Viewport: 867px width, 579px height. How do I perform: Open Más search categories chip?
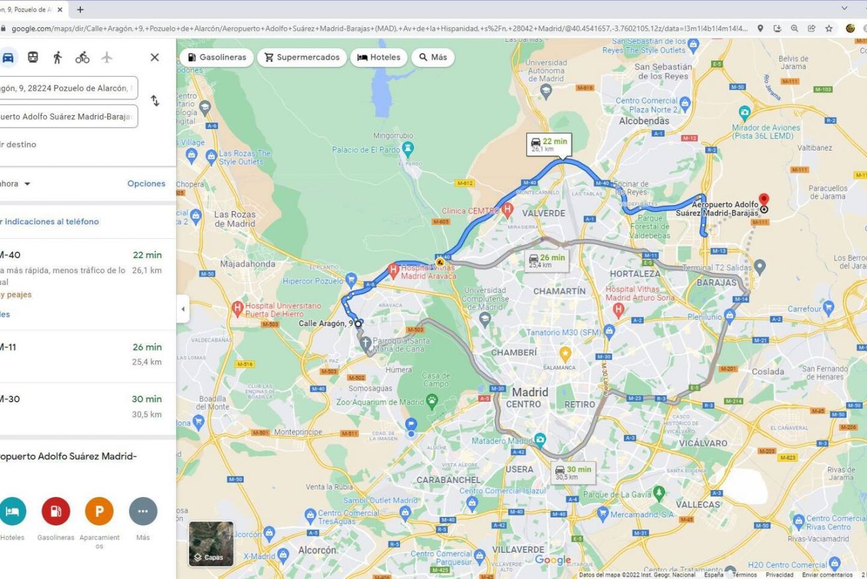pyautogui.click(x=433, y=58)
